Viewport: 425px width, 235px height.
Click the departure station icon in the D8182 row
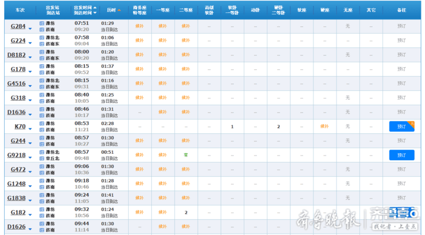click(x=42, y=52)
